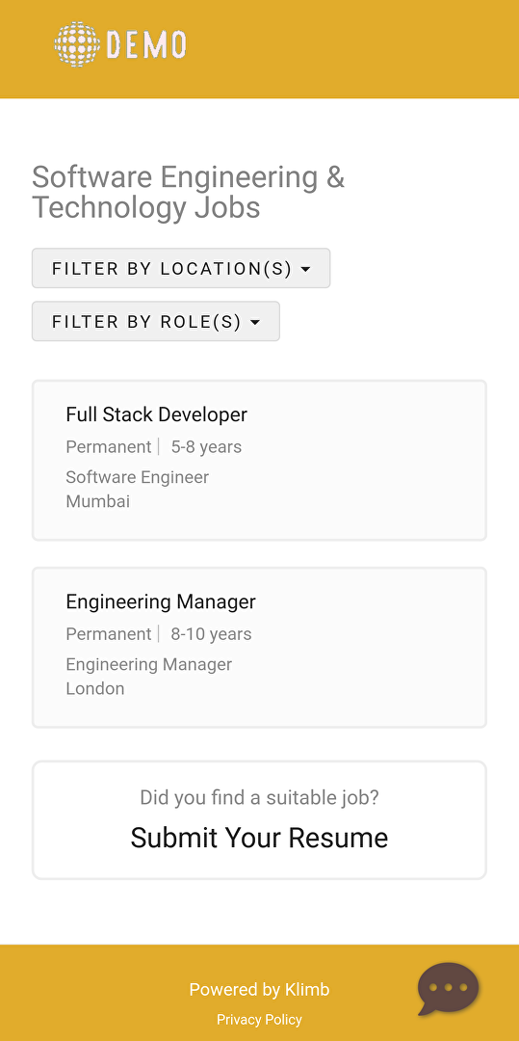Expand the Filter by Role(s) dropdown
This screenshot has height=1041, width=519.
(156, 321)
